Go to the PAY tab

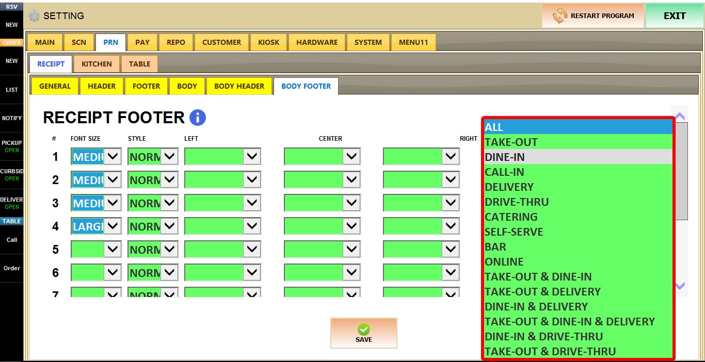(x=142, y=42)
